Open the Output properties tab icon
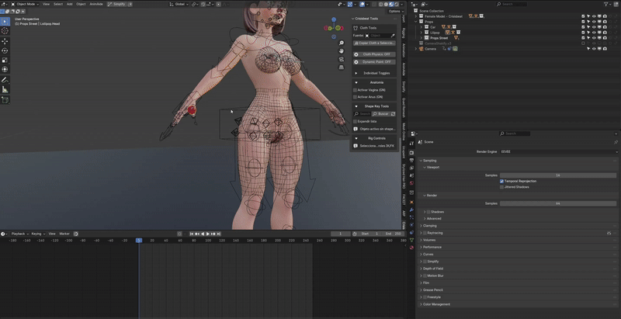Image resolution: width=621 pixels, height=319 pixels. coord(411,161)
